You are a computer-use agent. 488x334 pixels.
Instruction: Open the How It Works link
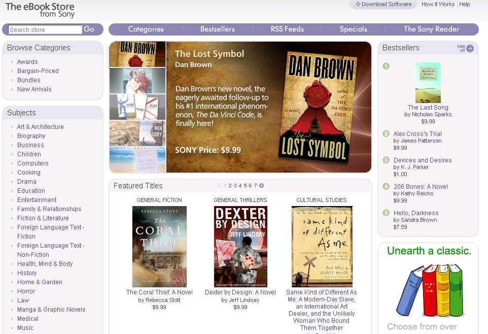click(438, 4)
